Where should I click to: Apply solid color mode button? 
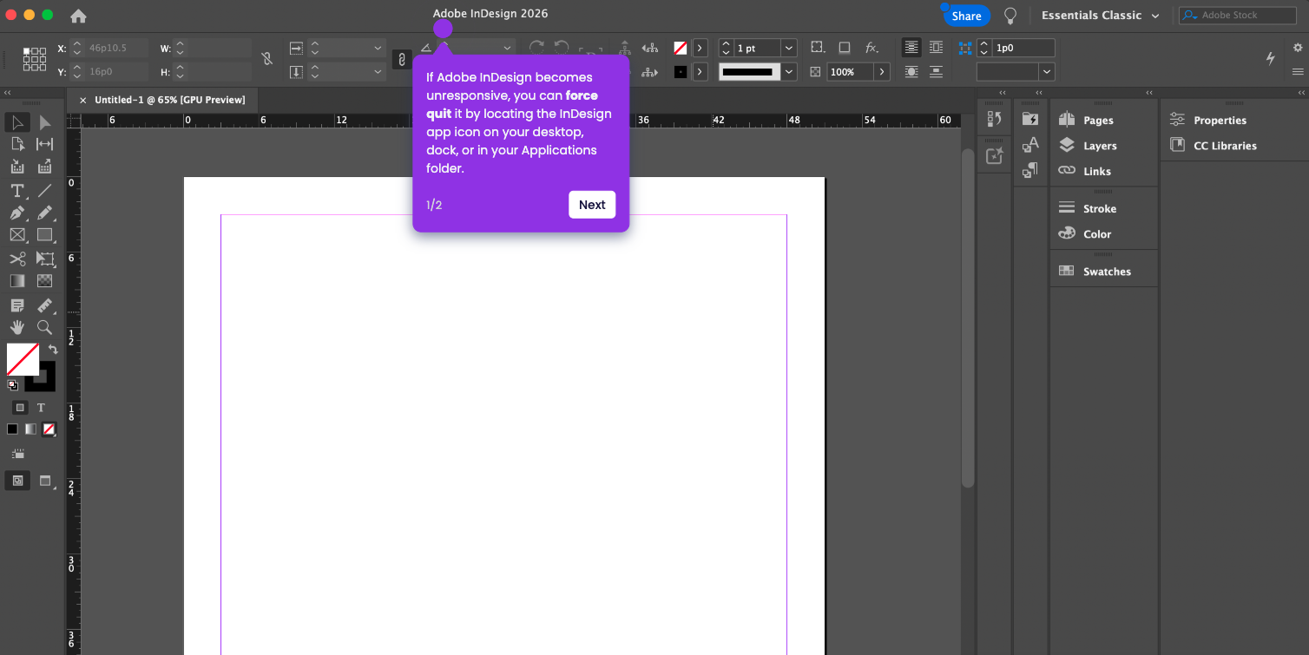(12, 429)
